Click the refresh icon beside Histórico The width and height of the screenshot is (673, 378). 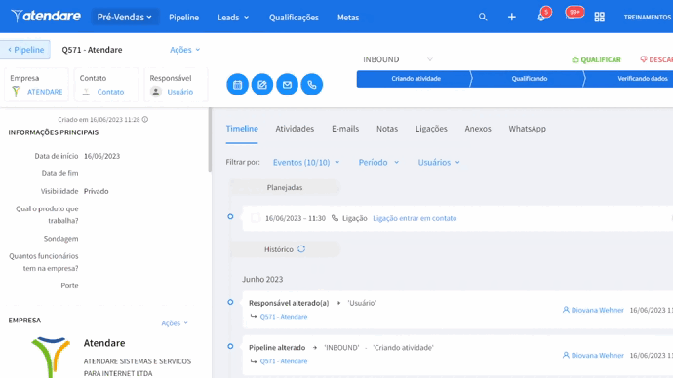point(301,249)
